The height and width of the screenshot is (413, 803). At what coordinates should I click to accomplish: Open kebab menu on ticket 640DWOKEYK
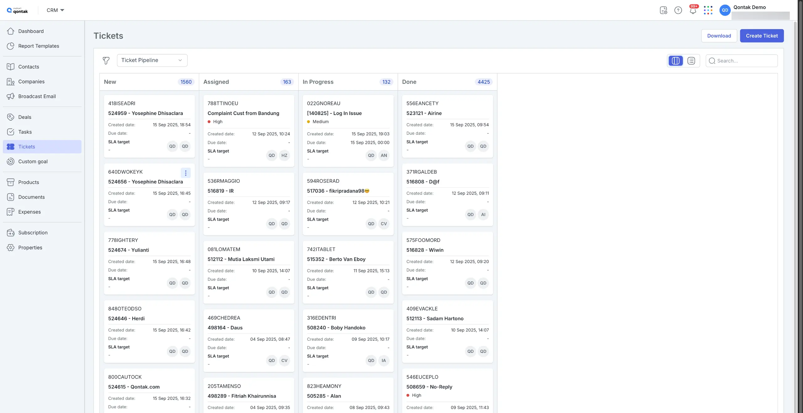tap(185, 173)
